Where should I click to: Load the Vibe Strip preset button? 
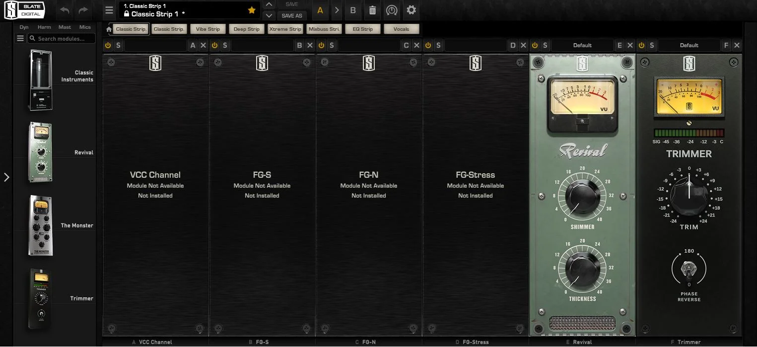tap(208, 29)
